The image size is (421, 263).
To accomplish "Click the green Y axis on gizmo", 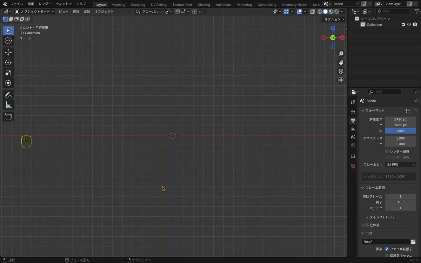I will [333, 38].
